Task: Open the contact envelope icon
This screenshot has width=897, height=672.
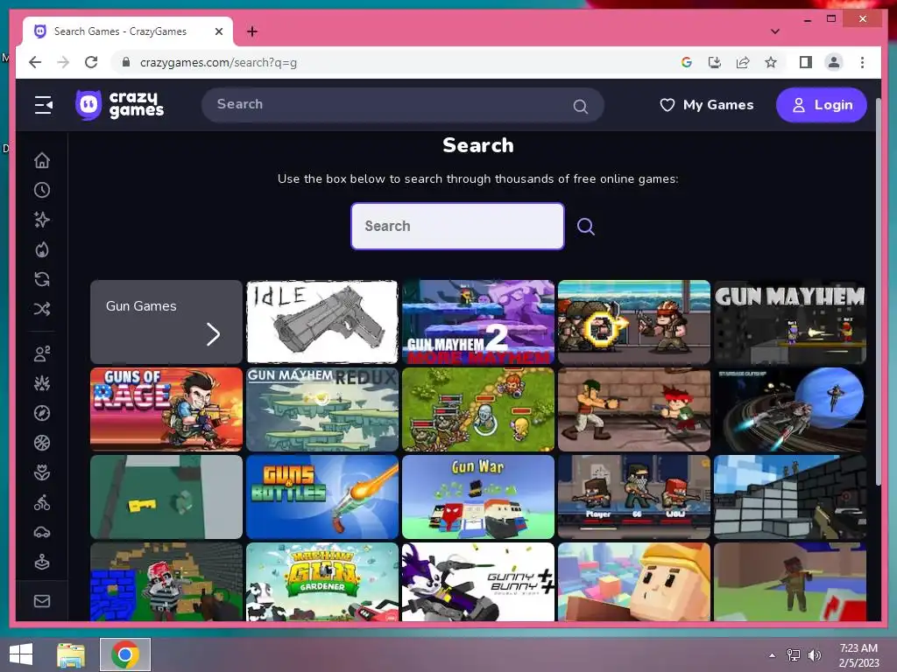Action: click(42, 601)
